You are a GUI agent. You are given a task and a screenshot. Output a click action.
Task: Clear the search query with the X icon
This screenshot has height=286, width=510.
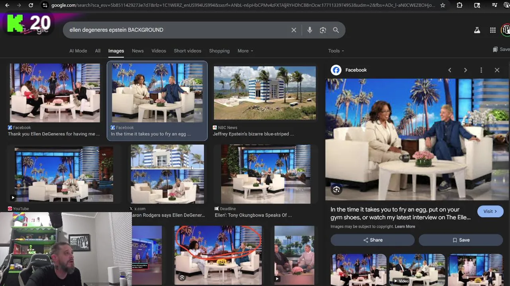(294, 30)
